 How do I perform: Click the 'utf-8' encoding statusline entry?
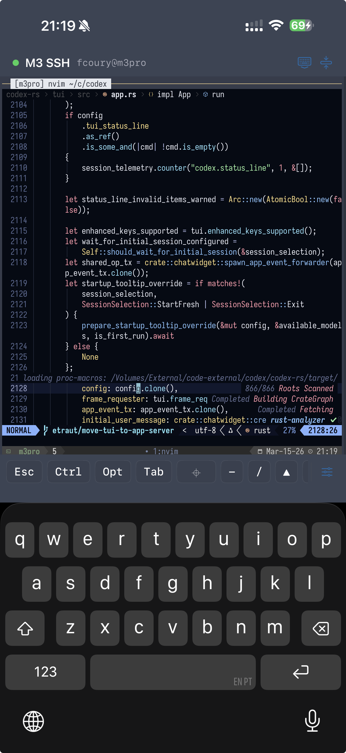(206, 430)
